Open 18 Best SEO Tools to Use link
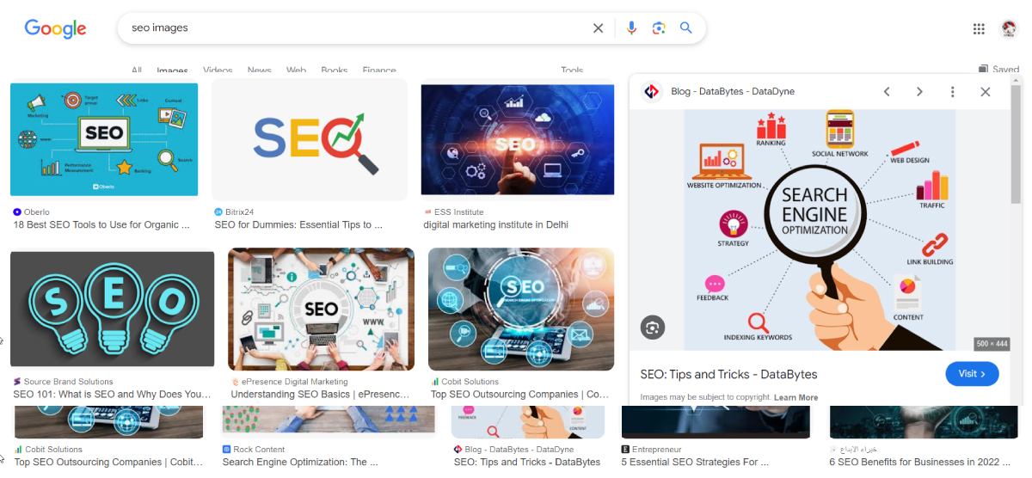 (101, 225)
